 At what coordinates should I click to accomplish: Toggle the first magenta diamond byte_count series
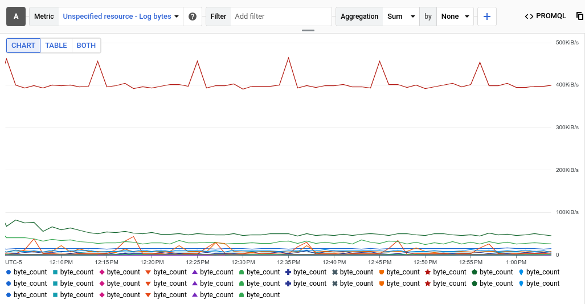(120, 272)
